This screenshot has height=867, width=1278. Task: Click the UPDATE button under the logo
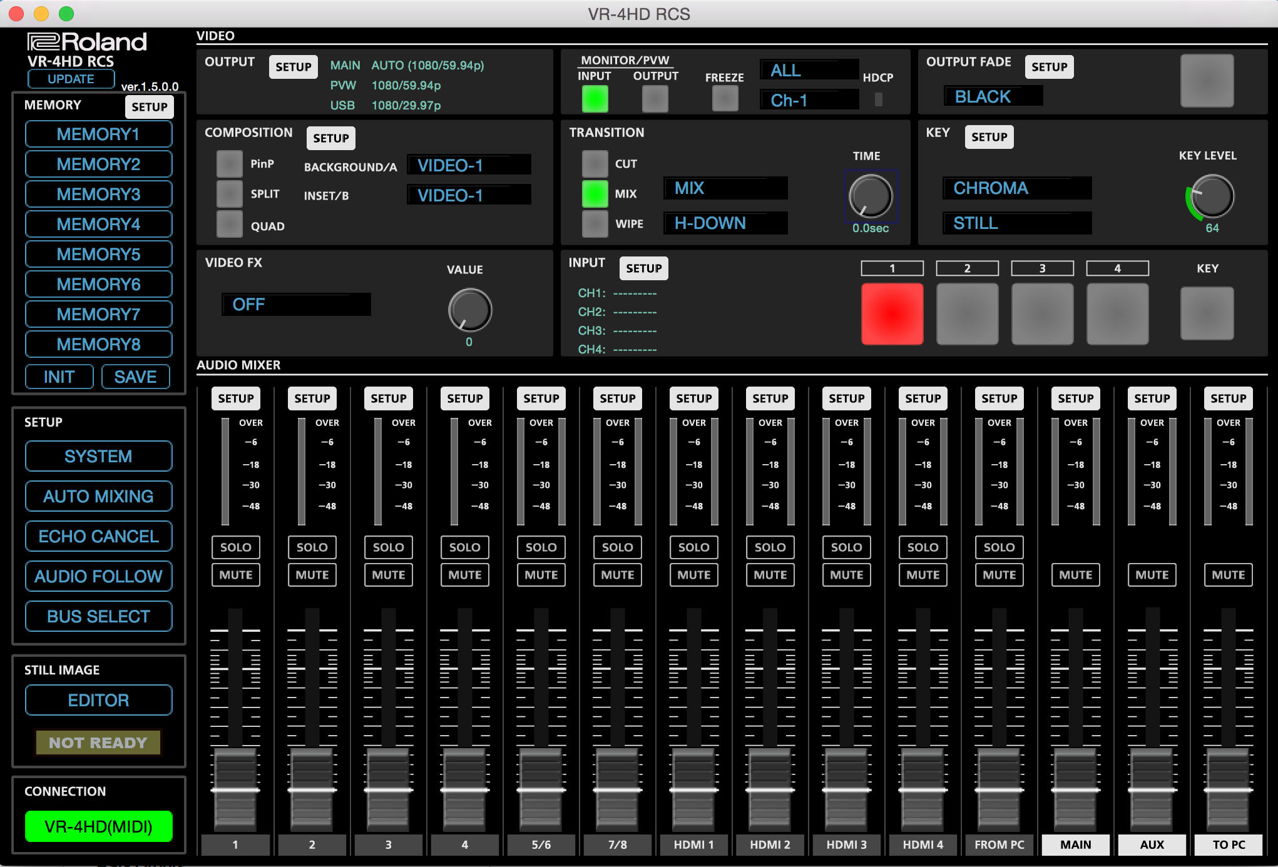tap(71, 79)
